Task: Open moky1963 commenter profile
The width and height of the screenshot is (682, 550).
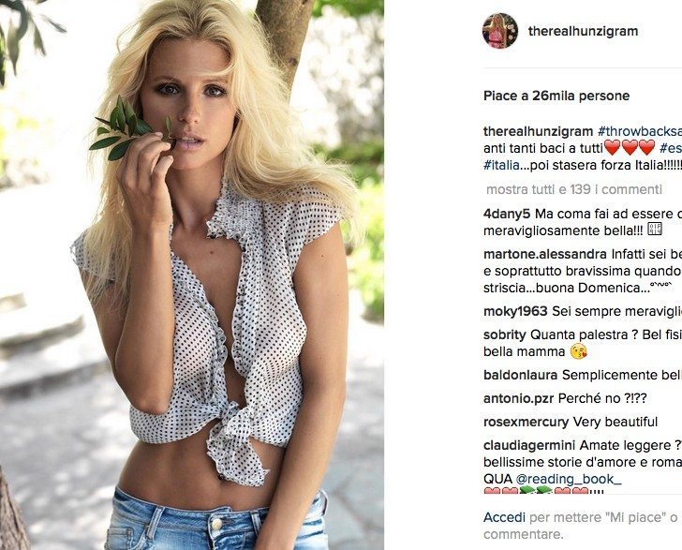Action: point(515,312)
